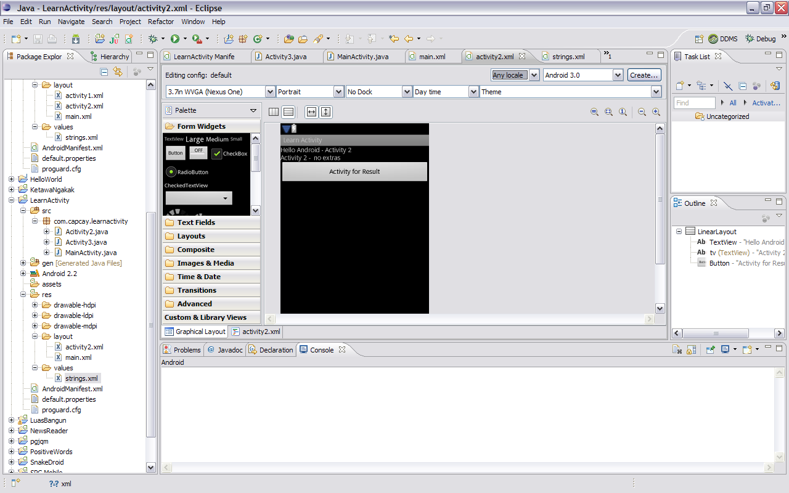Screen dimensions: 789x493
Task: Click the Pin Console icon
Action: point(710,349)
